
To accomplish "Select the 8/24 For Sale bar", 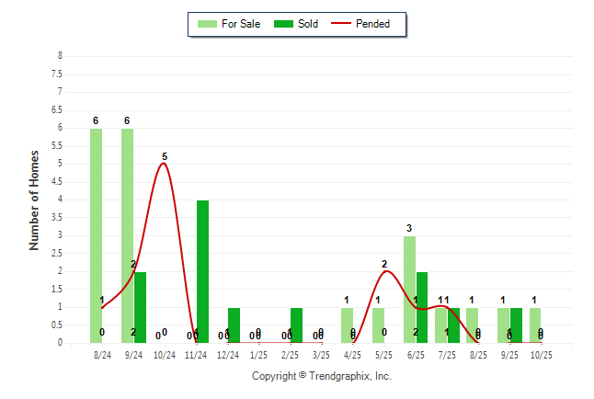I will tap(96, 235).
